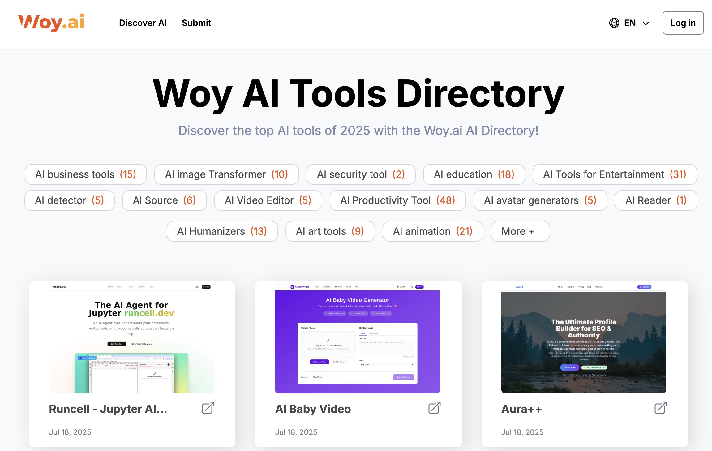Browse the AI animation category
712x451 pixels.
(x=433, y=231)
